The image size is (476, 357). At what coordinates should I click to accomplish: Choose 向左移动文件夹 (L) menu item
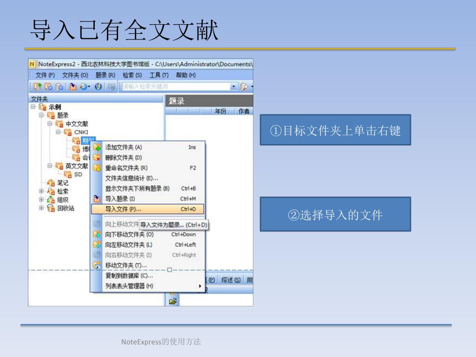click(148, 245)
